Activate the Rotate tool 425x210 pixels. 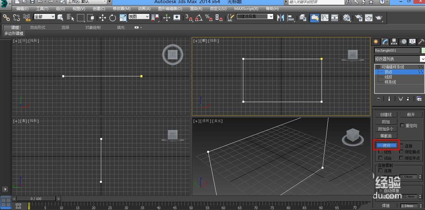(113, 18)
